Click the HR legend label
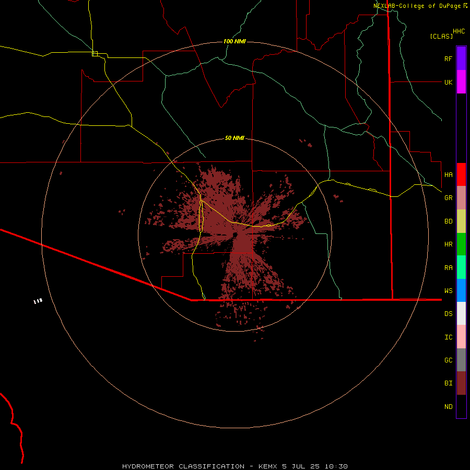 tap(448, 244)
